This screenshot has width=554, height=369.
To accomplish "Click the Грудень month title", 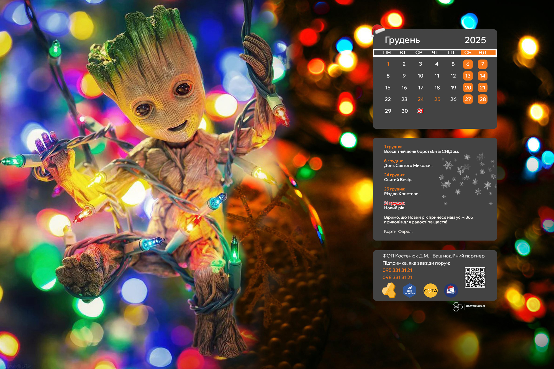I will [x=402, y=40].
